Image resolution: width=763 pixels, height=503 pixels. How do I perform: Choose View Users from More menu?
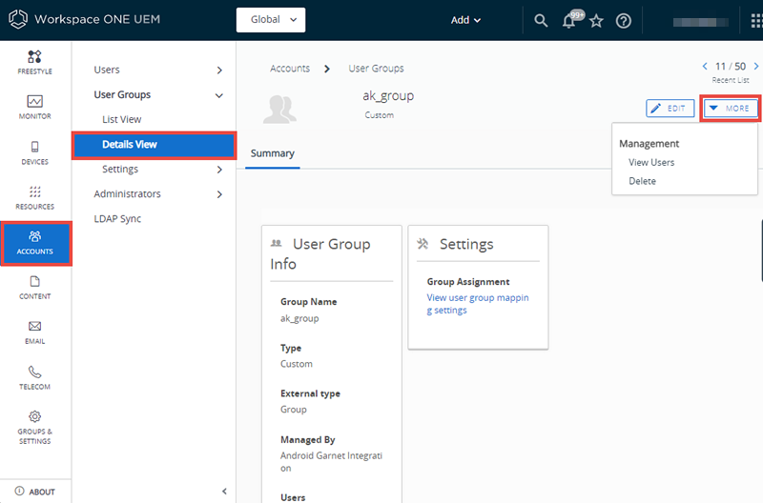651,162
